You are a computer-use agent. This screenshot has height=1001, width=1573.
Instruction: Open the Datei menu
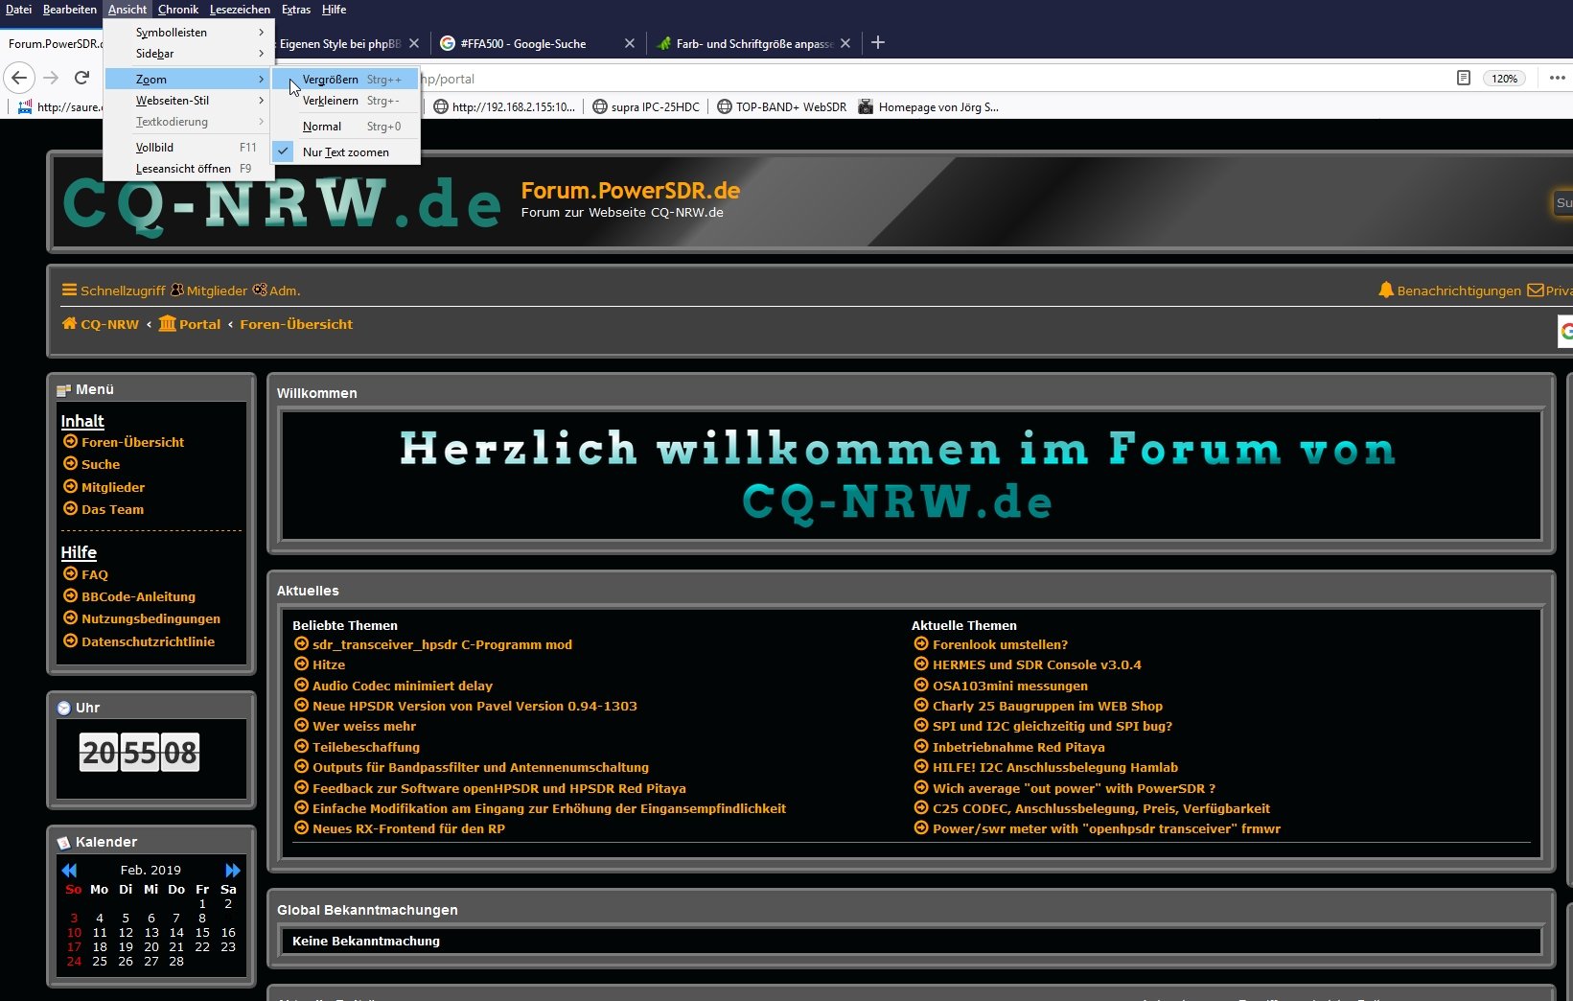click(x=18, y=9)
